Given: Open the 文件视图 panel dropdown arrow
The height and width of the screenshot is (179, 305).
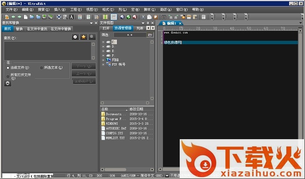Looking at the screenshot, I should pos(143,23).
